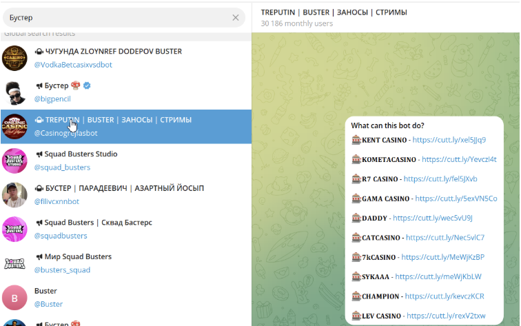The image size is (521, 326).
Task: Select the Buster user result
Action: point(126,298)
